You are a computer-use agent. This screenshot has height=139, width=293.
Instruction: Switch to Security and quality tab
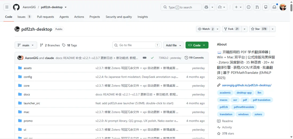tap(119, 17)
